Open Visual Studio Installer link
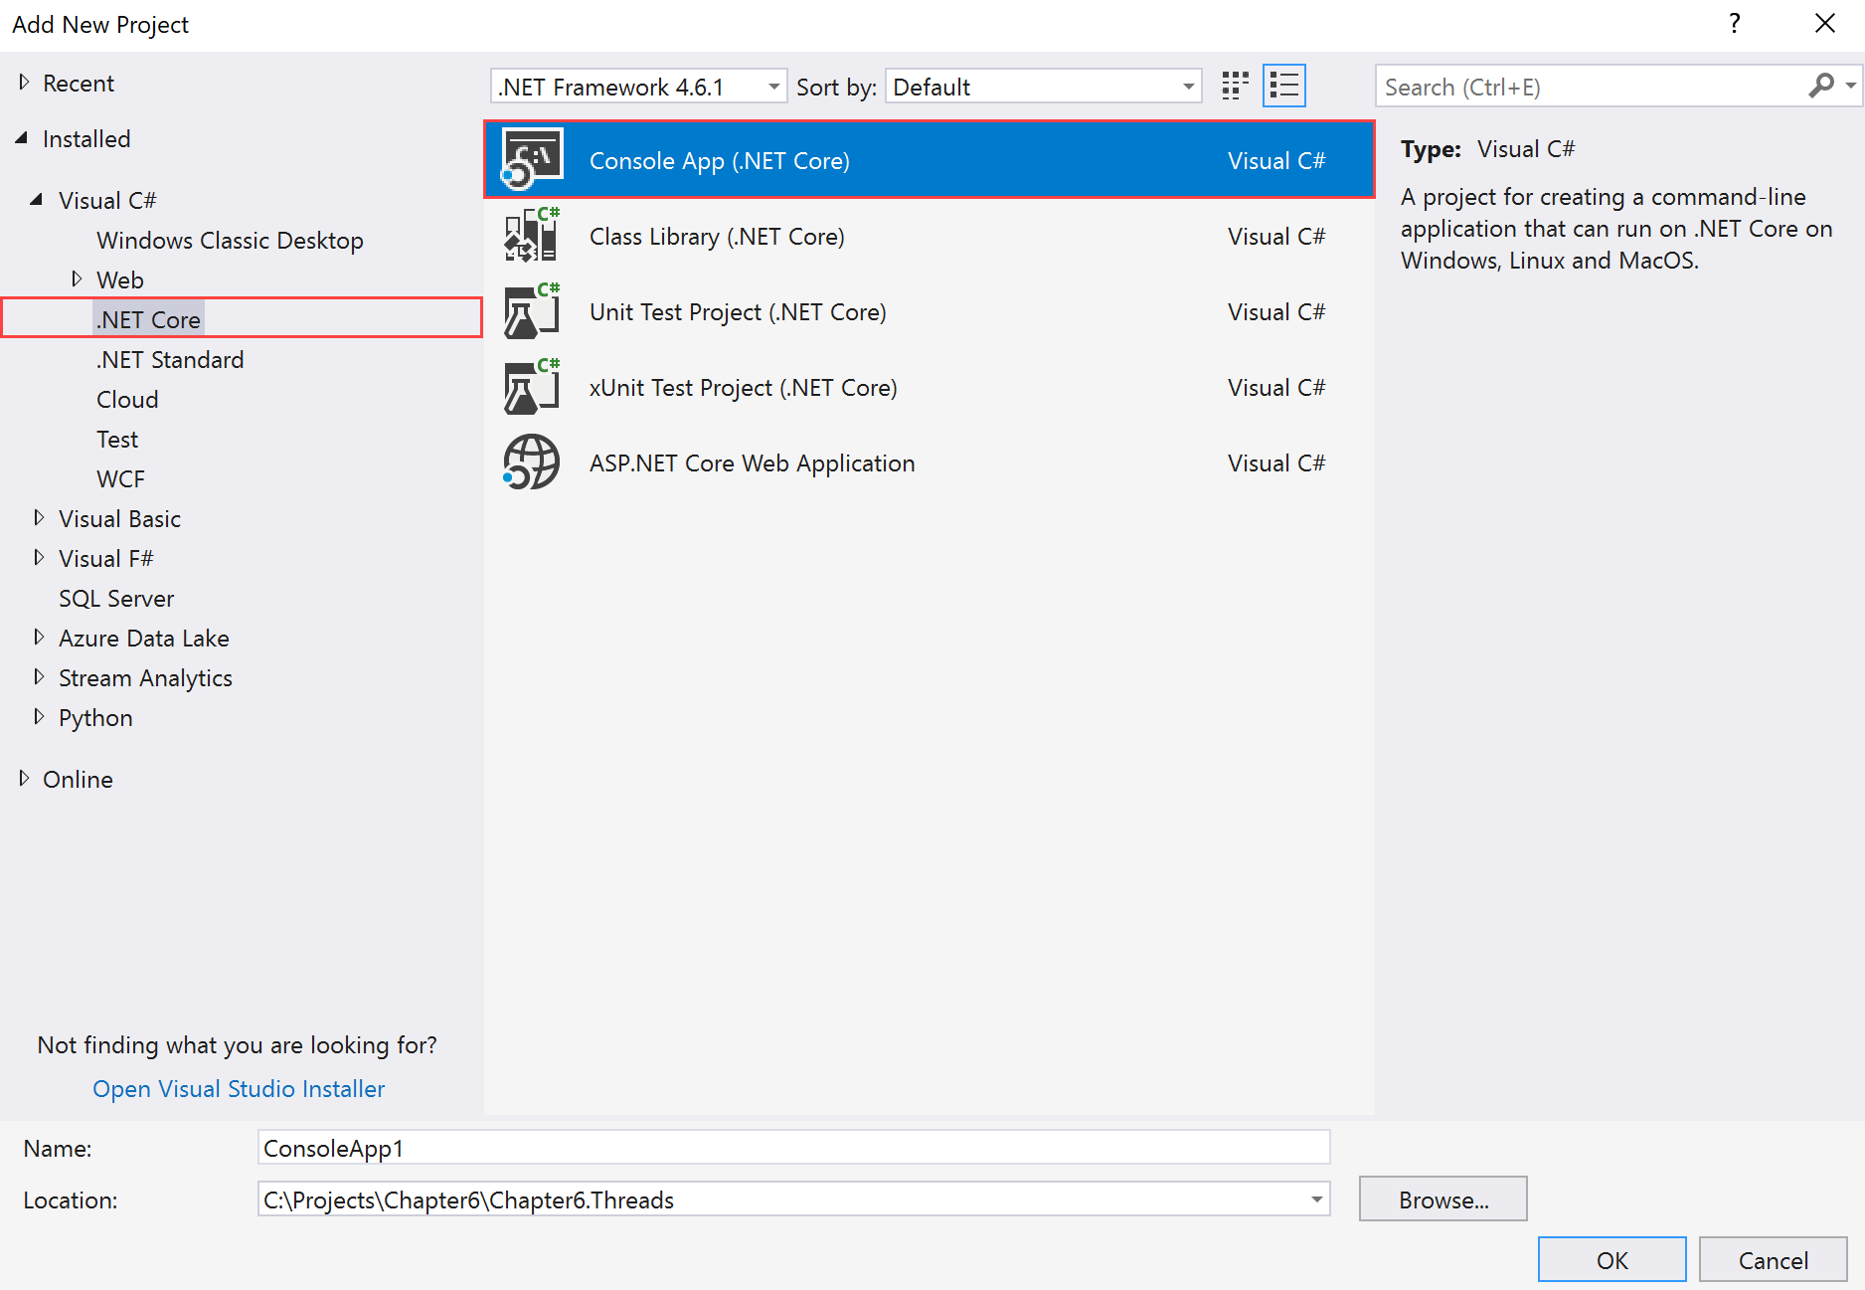 (x=239, y=1089)
